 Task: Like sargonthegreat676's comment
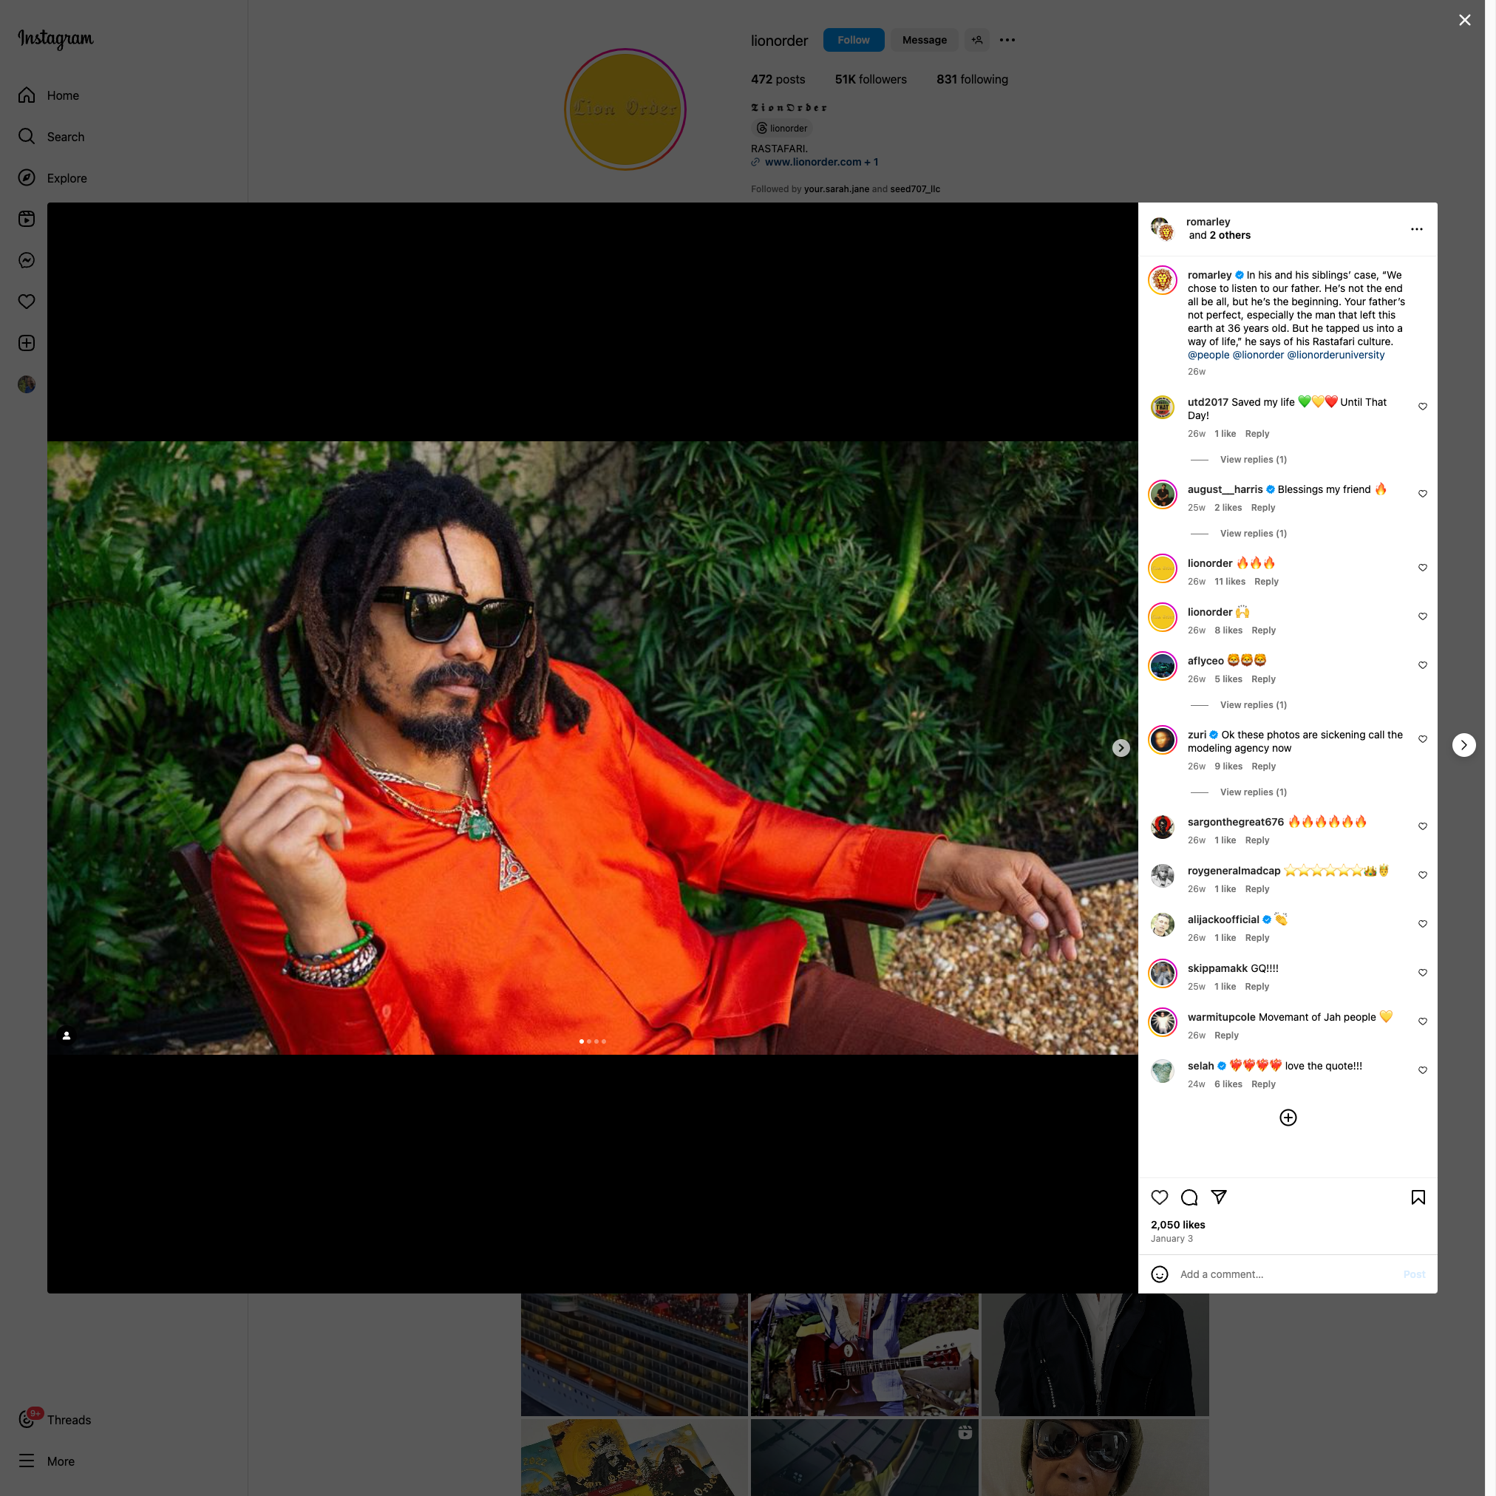click(1422, 826)
